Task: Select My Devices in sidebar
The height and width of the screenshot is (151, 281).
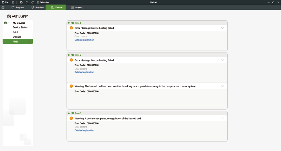Action: (x=19, y=23)
